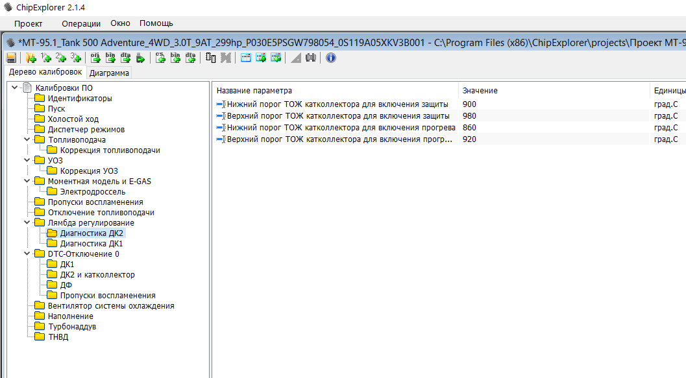
Task: Open the Операции menu
Action: (x=81, y=23)
